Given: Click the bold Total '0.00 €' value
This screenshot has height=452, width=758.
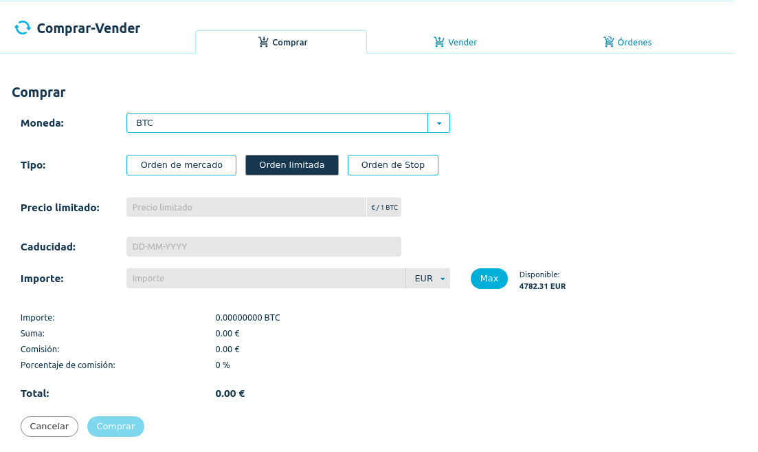Looking at the screenshot, I should tap(230, 394).
